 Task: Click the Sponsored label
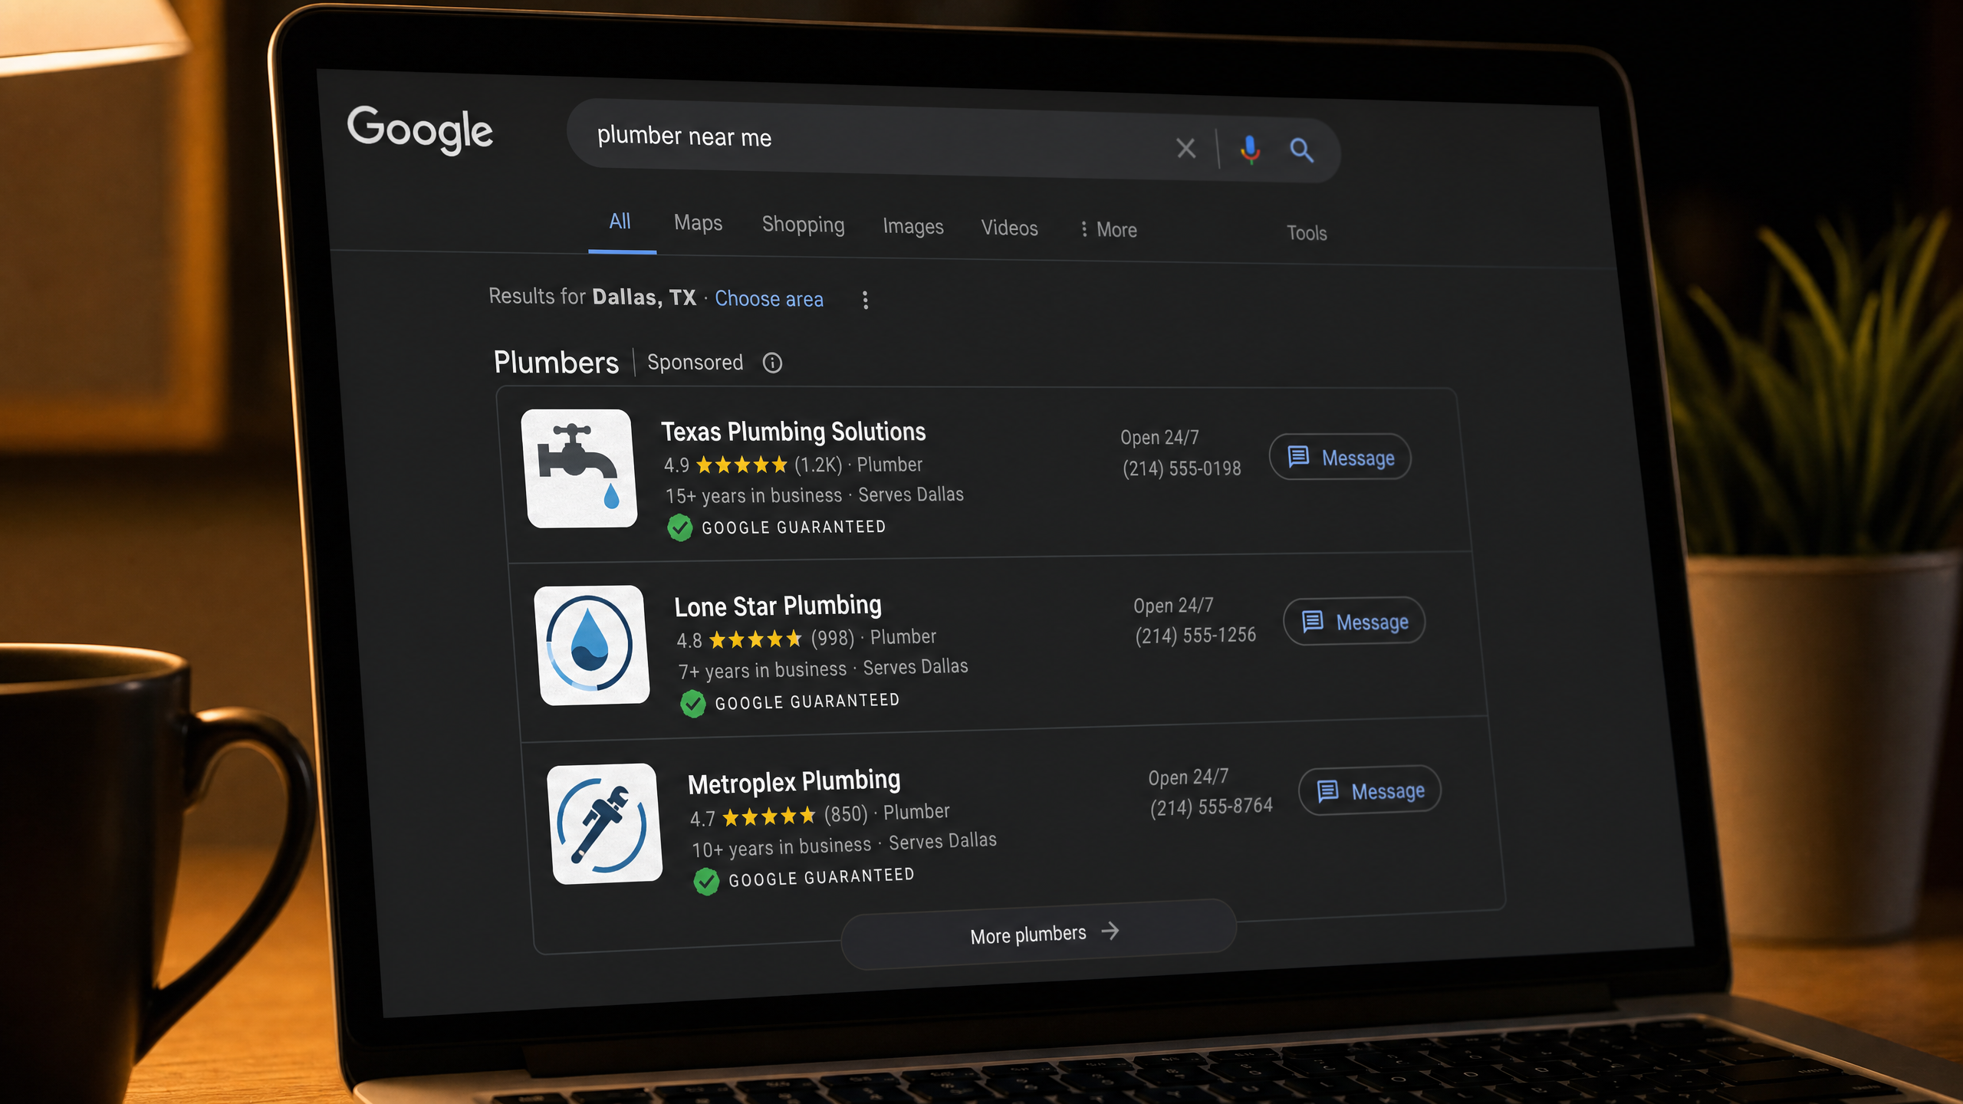point(695,362)
